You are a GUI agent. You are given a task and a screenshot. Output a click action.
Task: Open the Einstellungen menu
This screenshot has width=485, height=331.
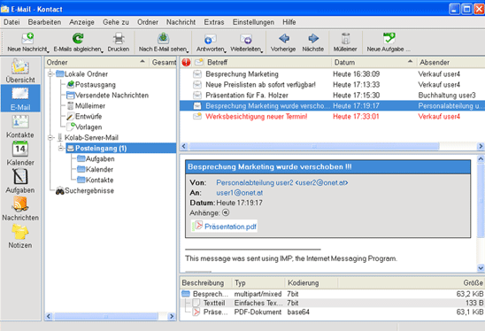pyautogui.click(x=253, y=22)
